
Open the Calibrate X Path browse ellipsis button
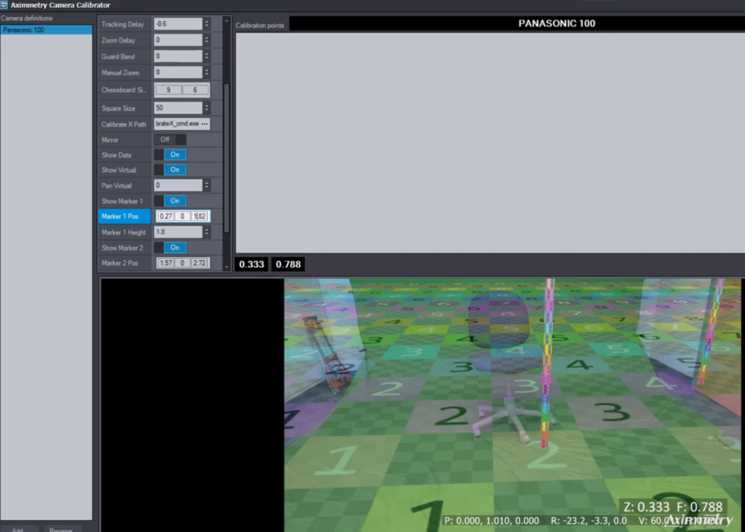click(x=205, y=124)
